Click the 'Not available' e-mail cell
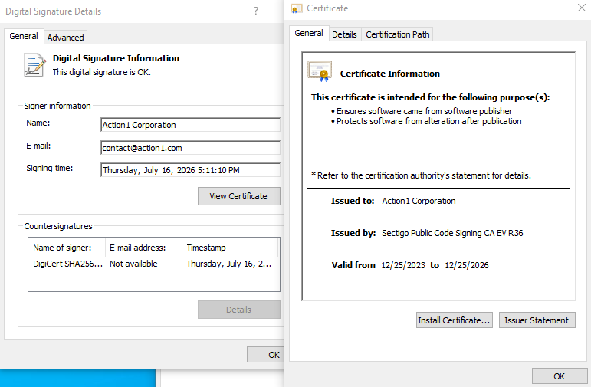The image size is (591, 387). (x=133, y=264)
